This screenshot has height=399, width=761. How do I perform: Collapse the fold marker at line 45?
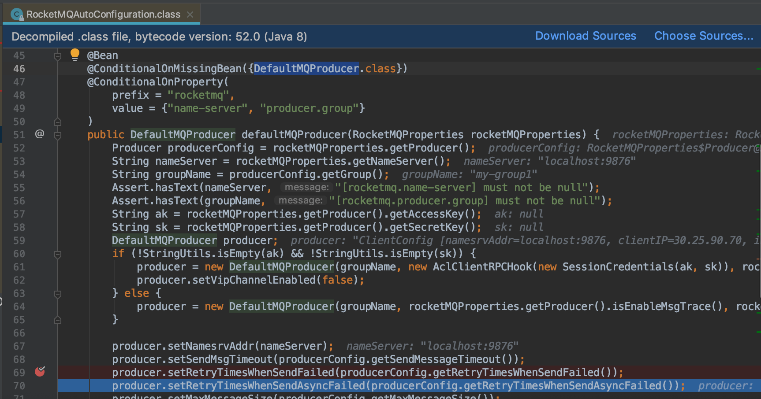[x=57, y=56]
